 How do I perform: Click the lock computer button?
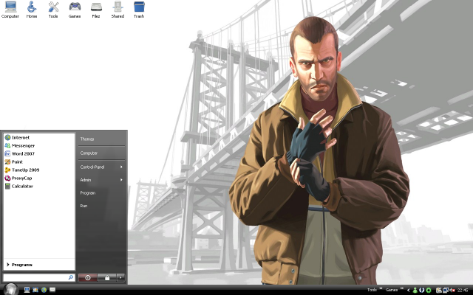[106, 278]
